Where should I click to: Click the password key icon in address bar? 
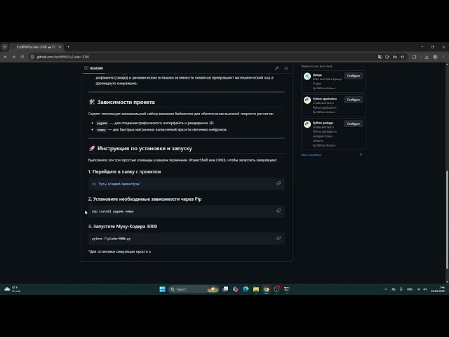pyautogui.click(x=395, y=57)
